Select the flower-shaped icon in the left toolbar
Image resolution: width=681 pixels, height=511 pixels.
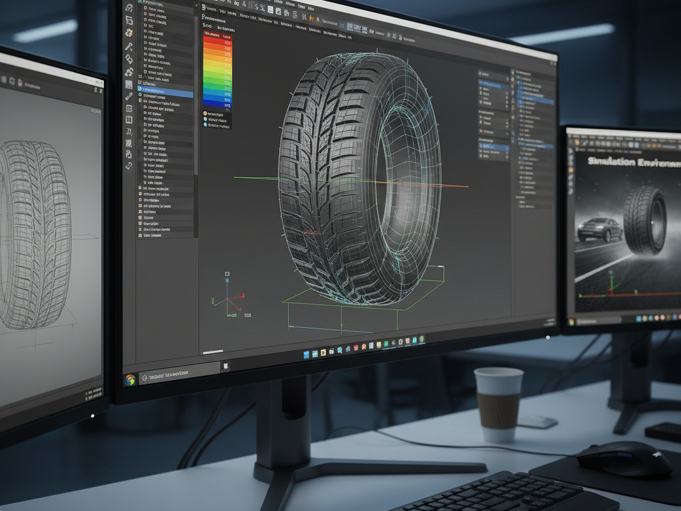pos(129,33)
